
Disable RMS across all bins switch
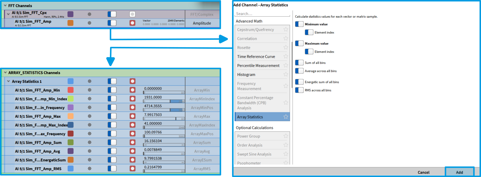tap(299, 90)
